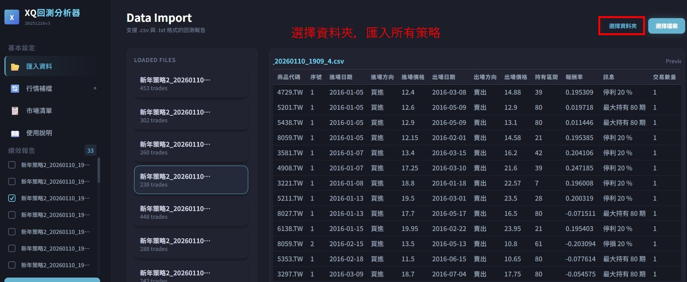Click the 選擇資料夾 button
The image size is (687, 282).
pyautogui.click(x=622, y=26)
